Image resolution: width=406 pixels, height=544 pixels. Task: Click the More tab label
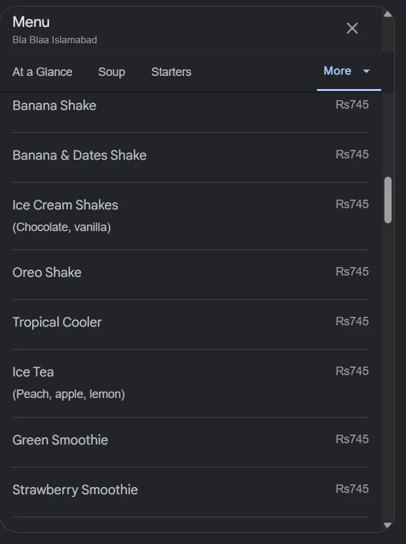coord(337,71)
